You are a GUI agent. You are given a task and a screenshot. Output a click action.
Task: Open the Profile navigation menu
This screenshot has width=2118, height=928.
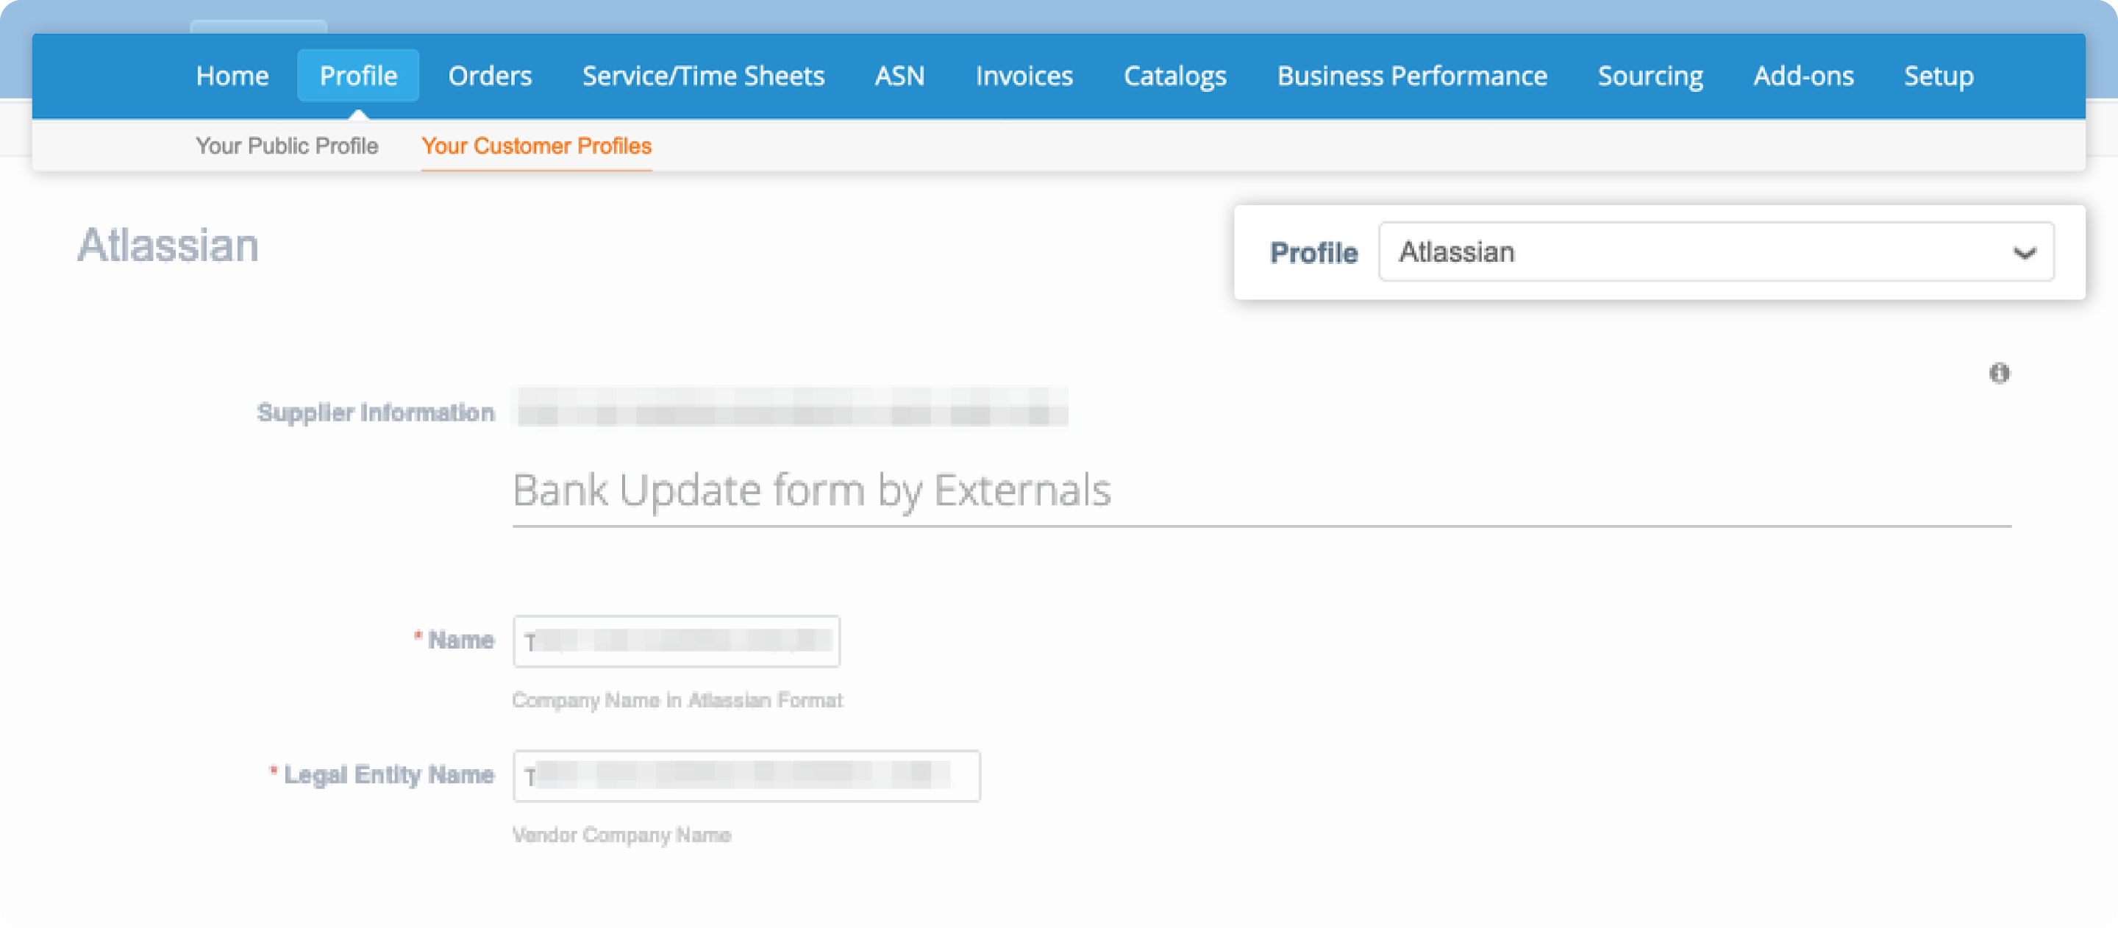(358, 76)
